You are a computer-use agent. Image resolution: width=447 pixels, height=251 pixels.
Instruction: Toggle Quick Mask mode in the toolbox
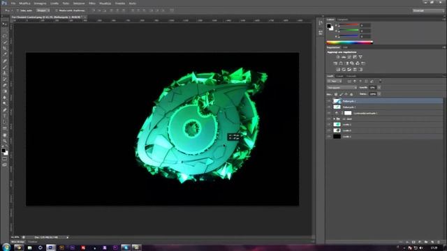pos(5,159)
